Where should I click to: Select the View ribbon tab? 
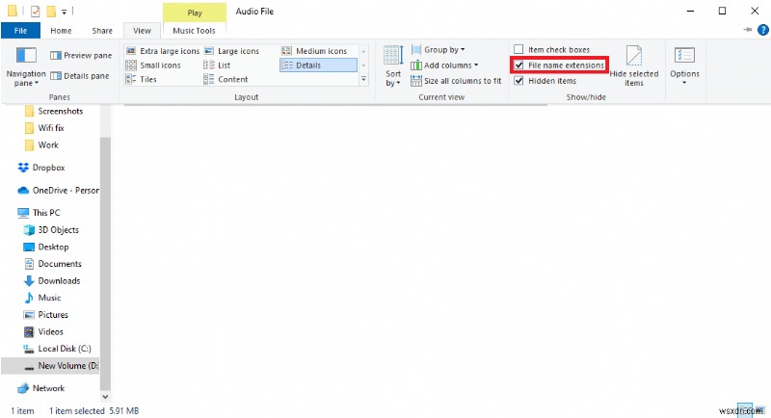click(142, 31)
